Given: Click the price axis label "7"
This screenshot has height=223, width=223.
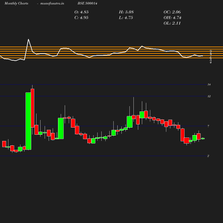Looking at the screenshot, I should pyautogui.click(x=208, y=126).
